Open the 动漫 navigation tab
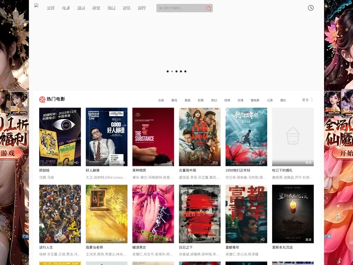Screen dimensions: 353x265 point(111,8)
